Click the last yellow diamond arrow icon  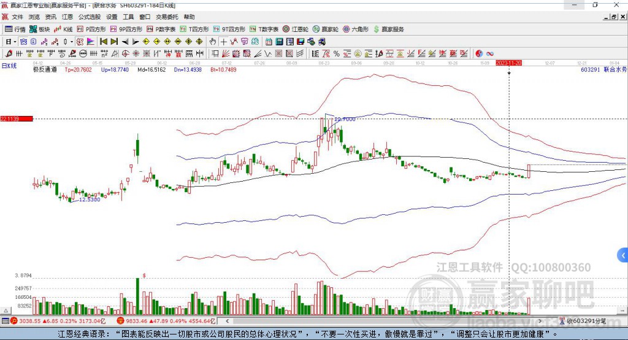point(199,42)
